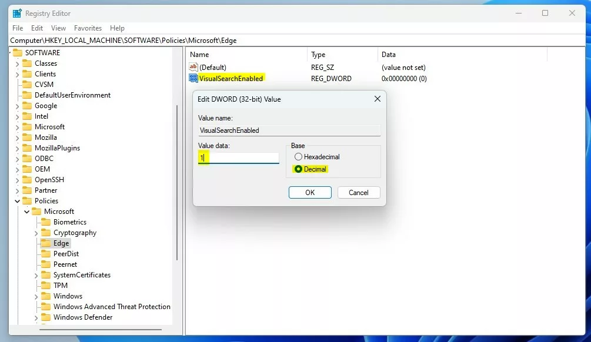591x342 pixels.
Task: Expand the SystemCertificates key
Action: click(36, 276)
